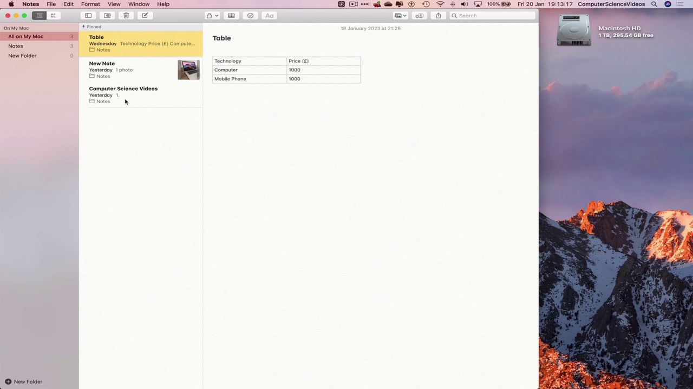Click the volume icon in menu bar
This screenshot has width=693, height=389.
coord(465,4)
